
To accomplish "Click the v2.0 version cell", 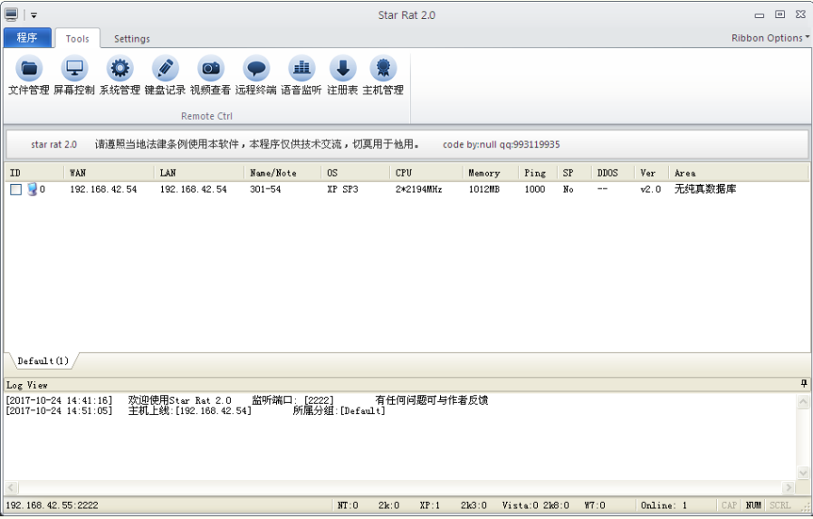I will 650,190.
